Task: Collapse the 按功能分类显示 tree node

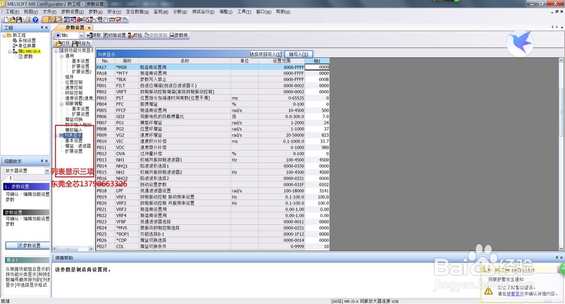Action: [x=56, y=51]
